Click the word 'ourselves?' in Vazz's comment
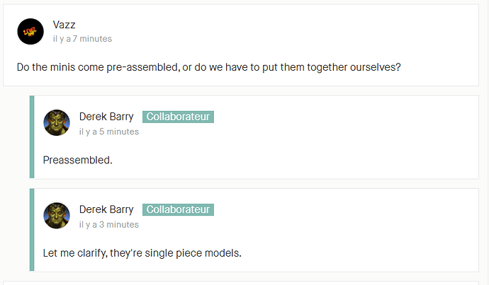Viewport: 489px width, 285px height. (375, 67)
